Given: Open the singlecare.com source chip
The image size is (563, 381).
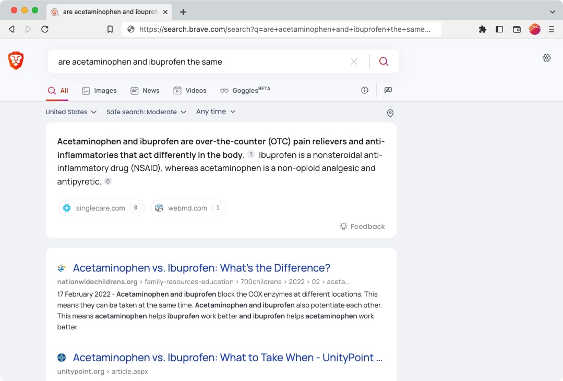Looking at the screenshot, I should coord(101,208).
